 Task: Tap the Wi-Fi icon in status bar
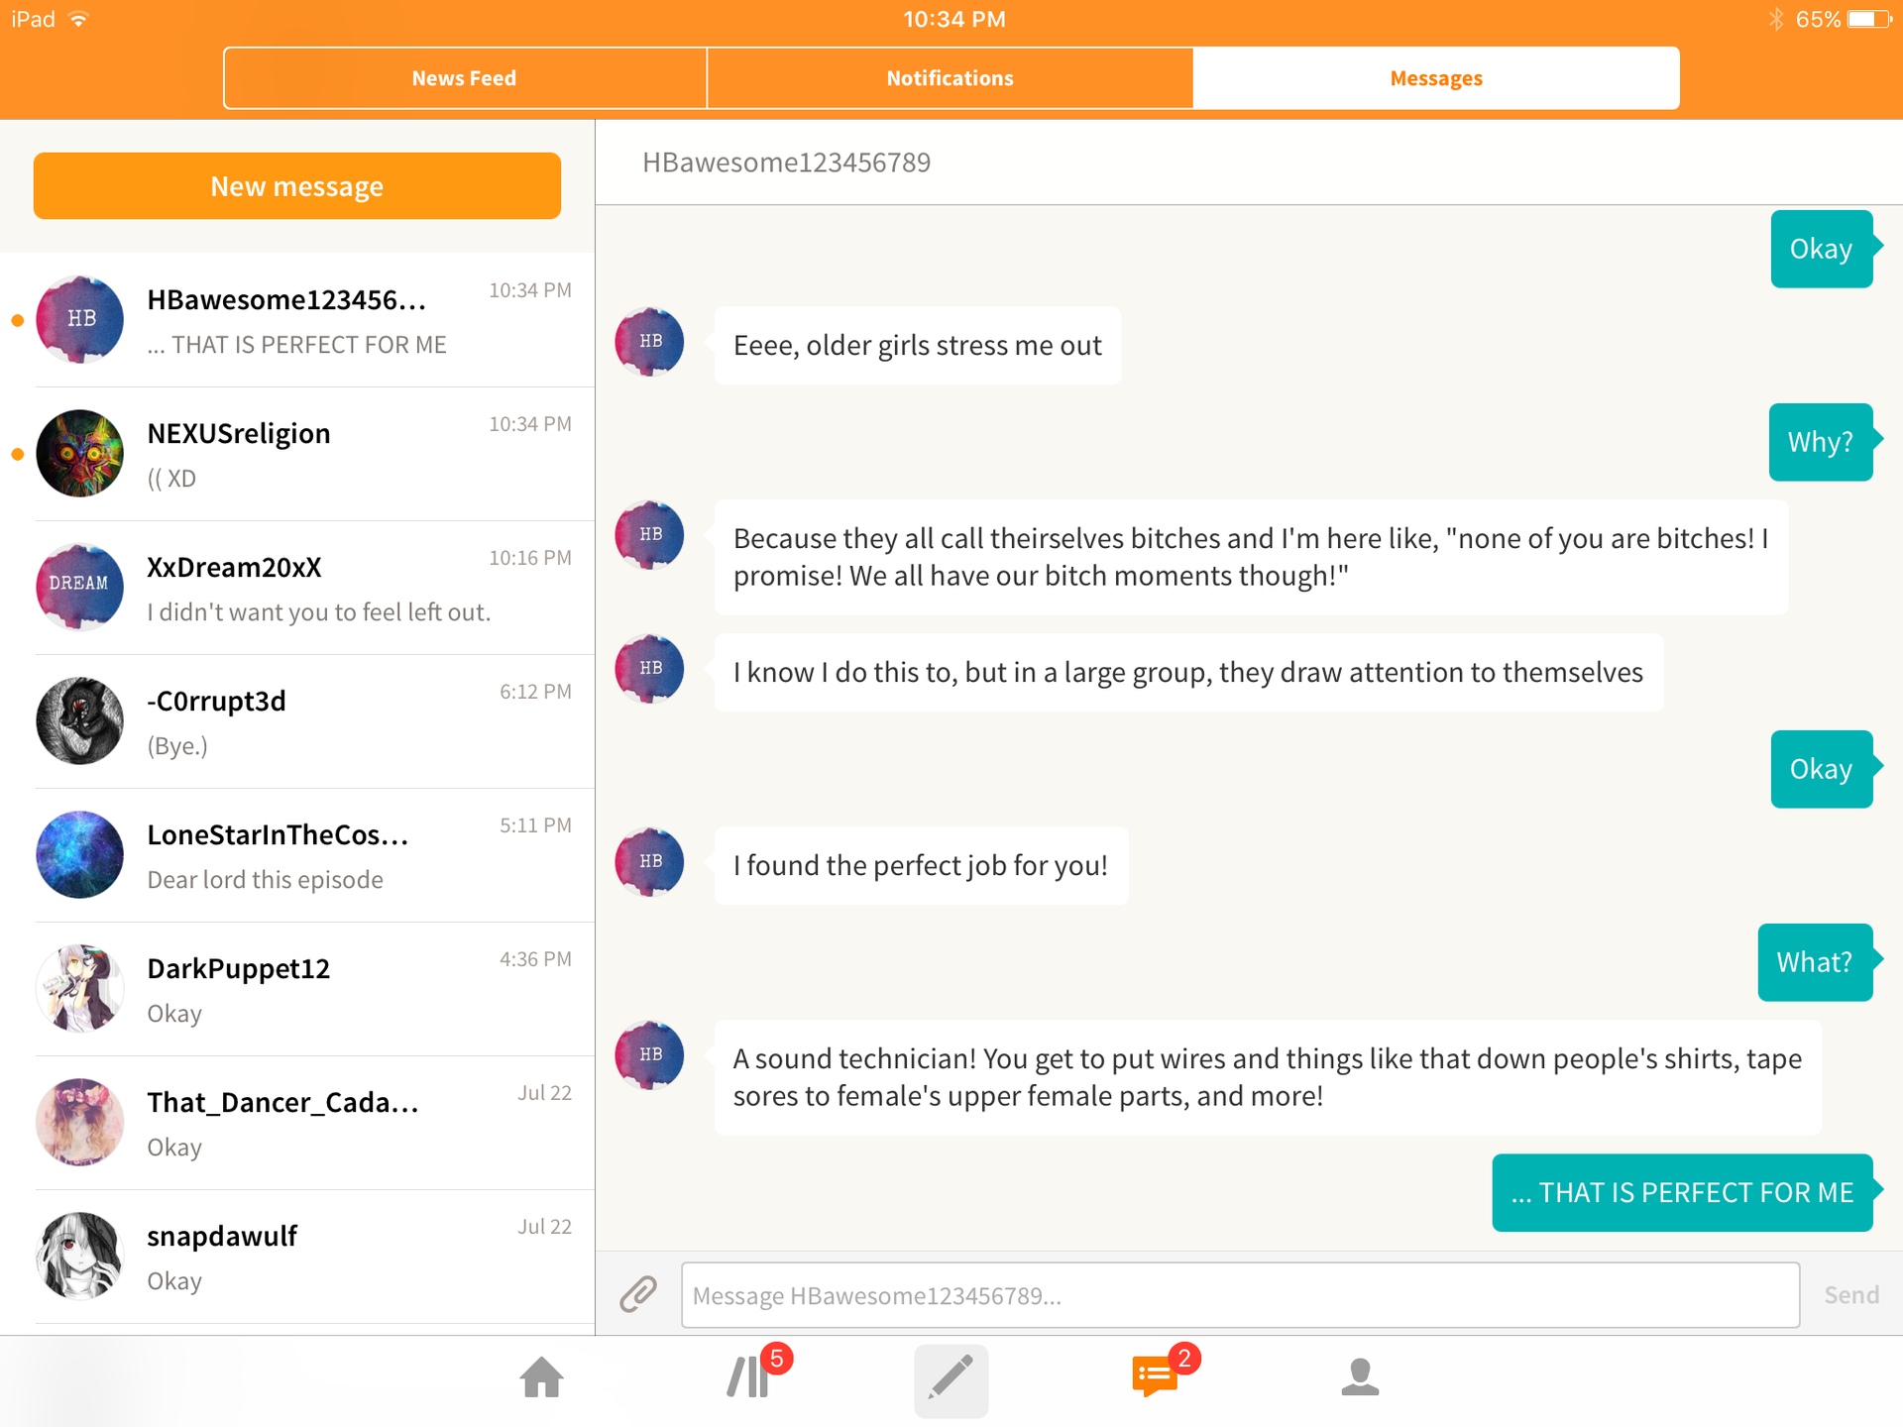[78, 19]
